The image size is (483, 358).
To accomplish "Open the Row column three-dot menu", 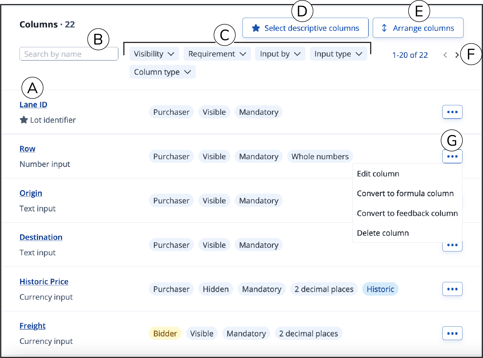I will click(452, 156).
